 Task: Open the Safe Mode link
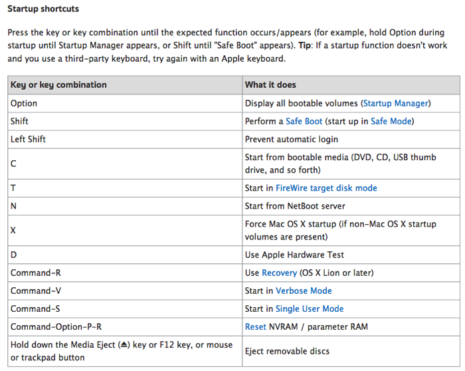point(391,121)
